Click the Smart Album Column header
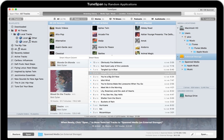Screen dimensions: 224x140 tap(68, 58)
